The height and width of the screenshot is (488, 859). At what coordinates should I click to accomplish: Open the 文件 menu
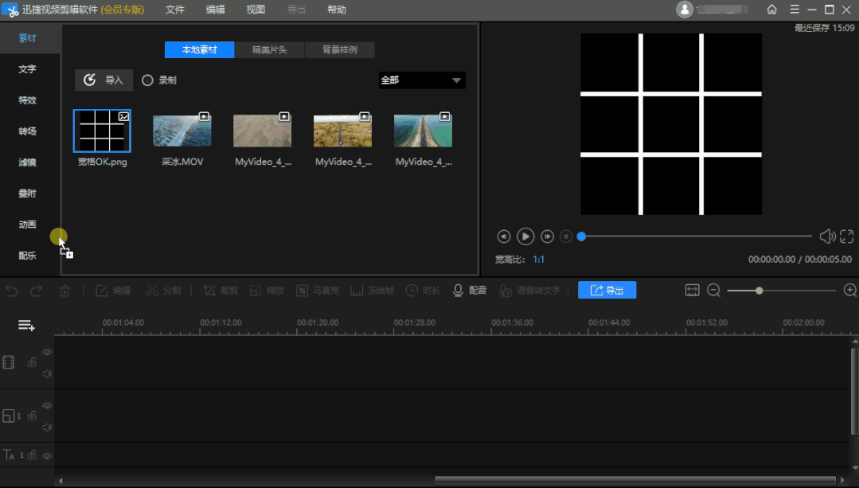click(175, 10)
